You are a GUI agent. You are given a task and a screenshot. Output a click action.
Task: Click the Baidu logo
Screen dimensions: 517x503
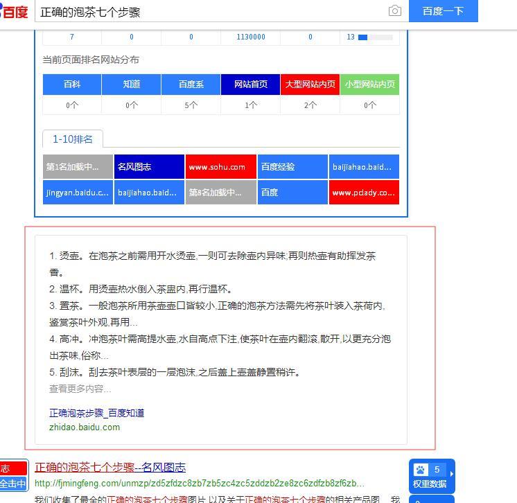coord(14,12)
